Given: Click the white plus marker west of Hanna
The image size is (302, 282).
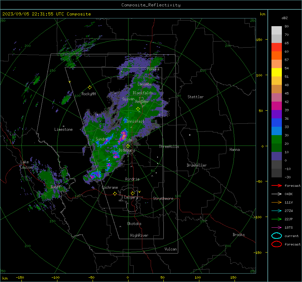Looking at the screenshot, I should pos(190,135).
